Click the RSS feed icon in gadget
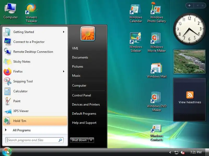The image size is (209, 156). pos(190,95)
